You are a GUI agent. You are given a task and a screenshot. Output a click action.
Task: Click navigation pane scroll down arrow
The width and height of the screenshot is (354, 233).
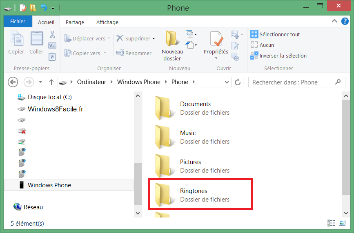pos(138,213)
